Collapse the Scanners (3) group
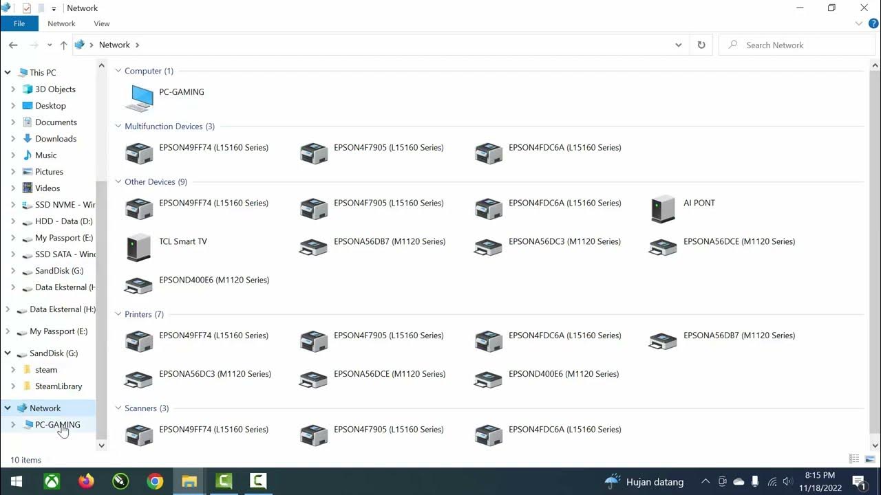881x495 pixels. coord(118,408)
